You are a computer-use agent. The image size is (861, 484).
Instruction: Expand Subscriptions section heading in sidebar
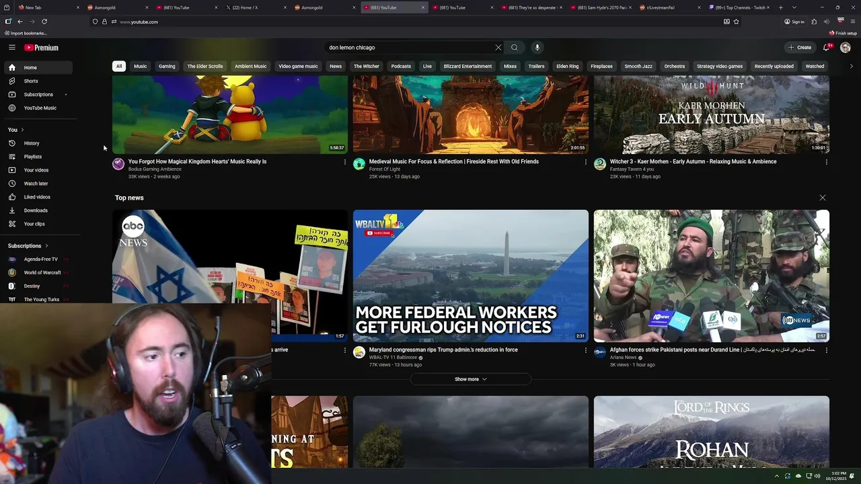[x=28, y=246]
